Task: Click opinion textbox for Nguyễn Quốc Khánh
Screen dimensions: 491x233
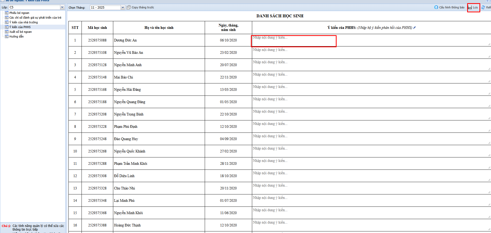Action: 371,151
